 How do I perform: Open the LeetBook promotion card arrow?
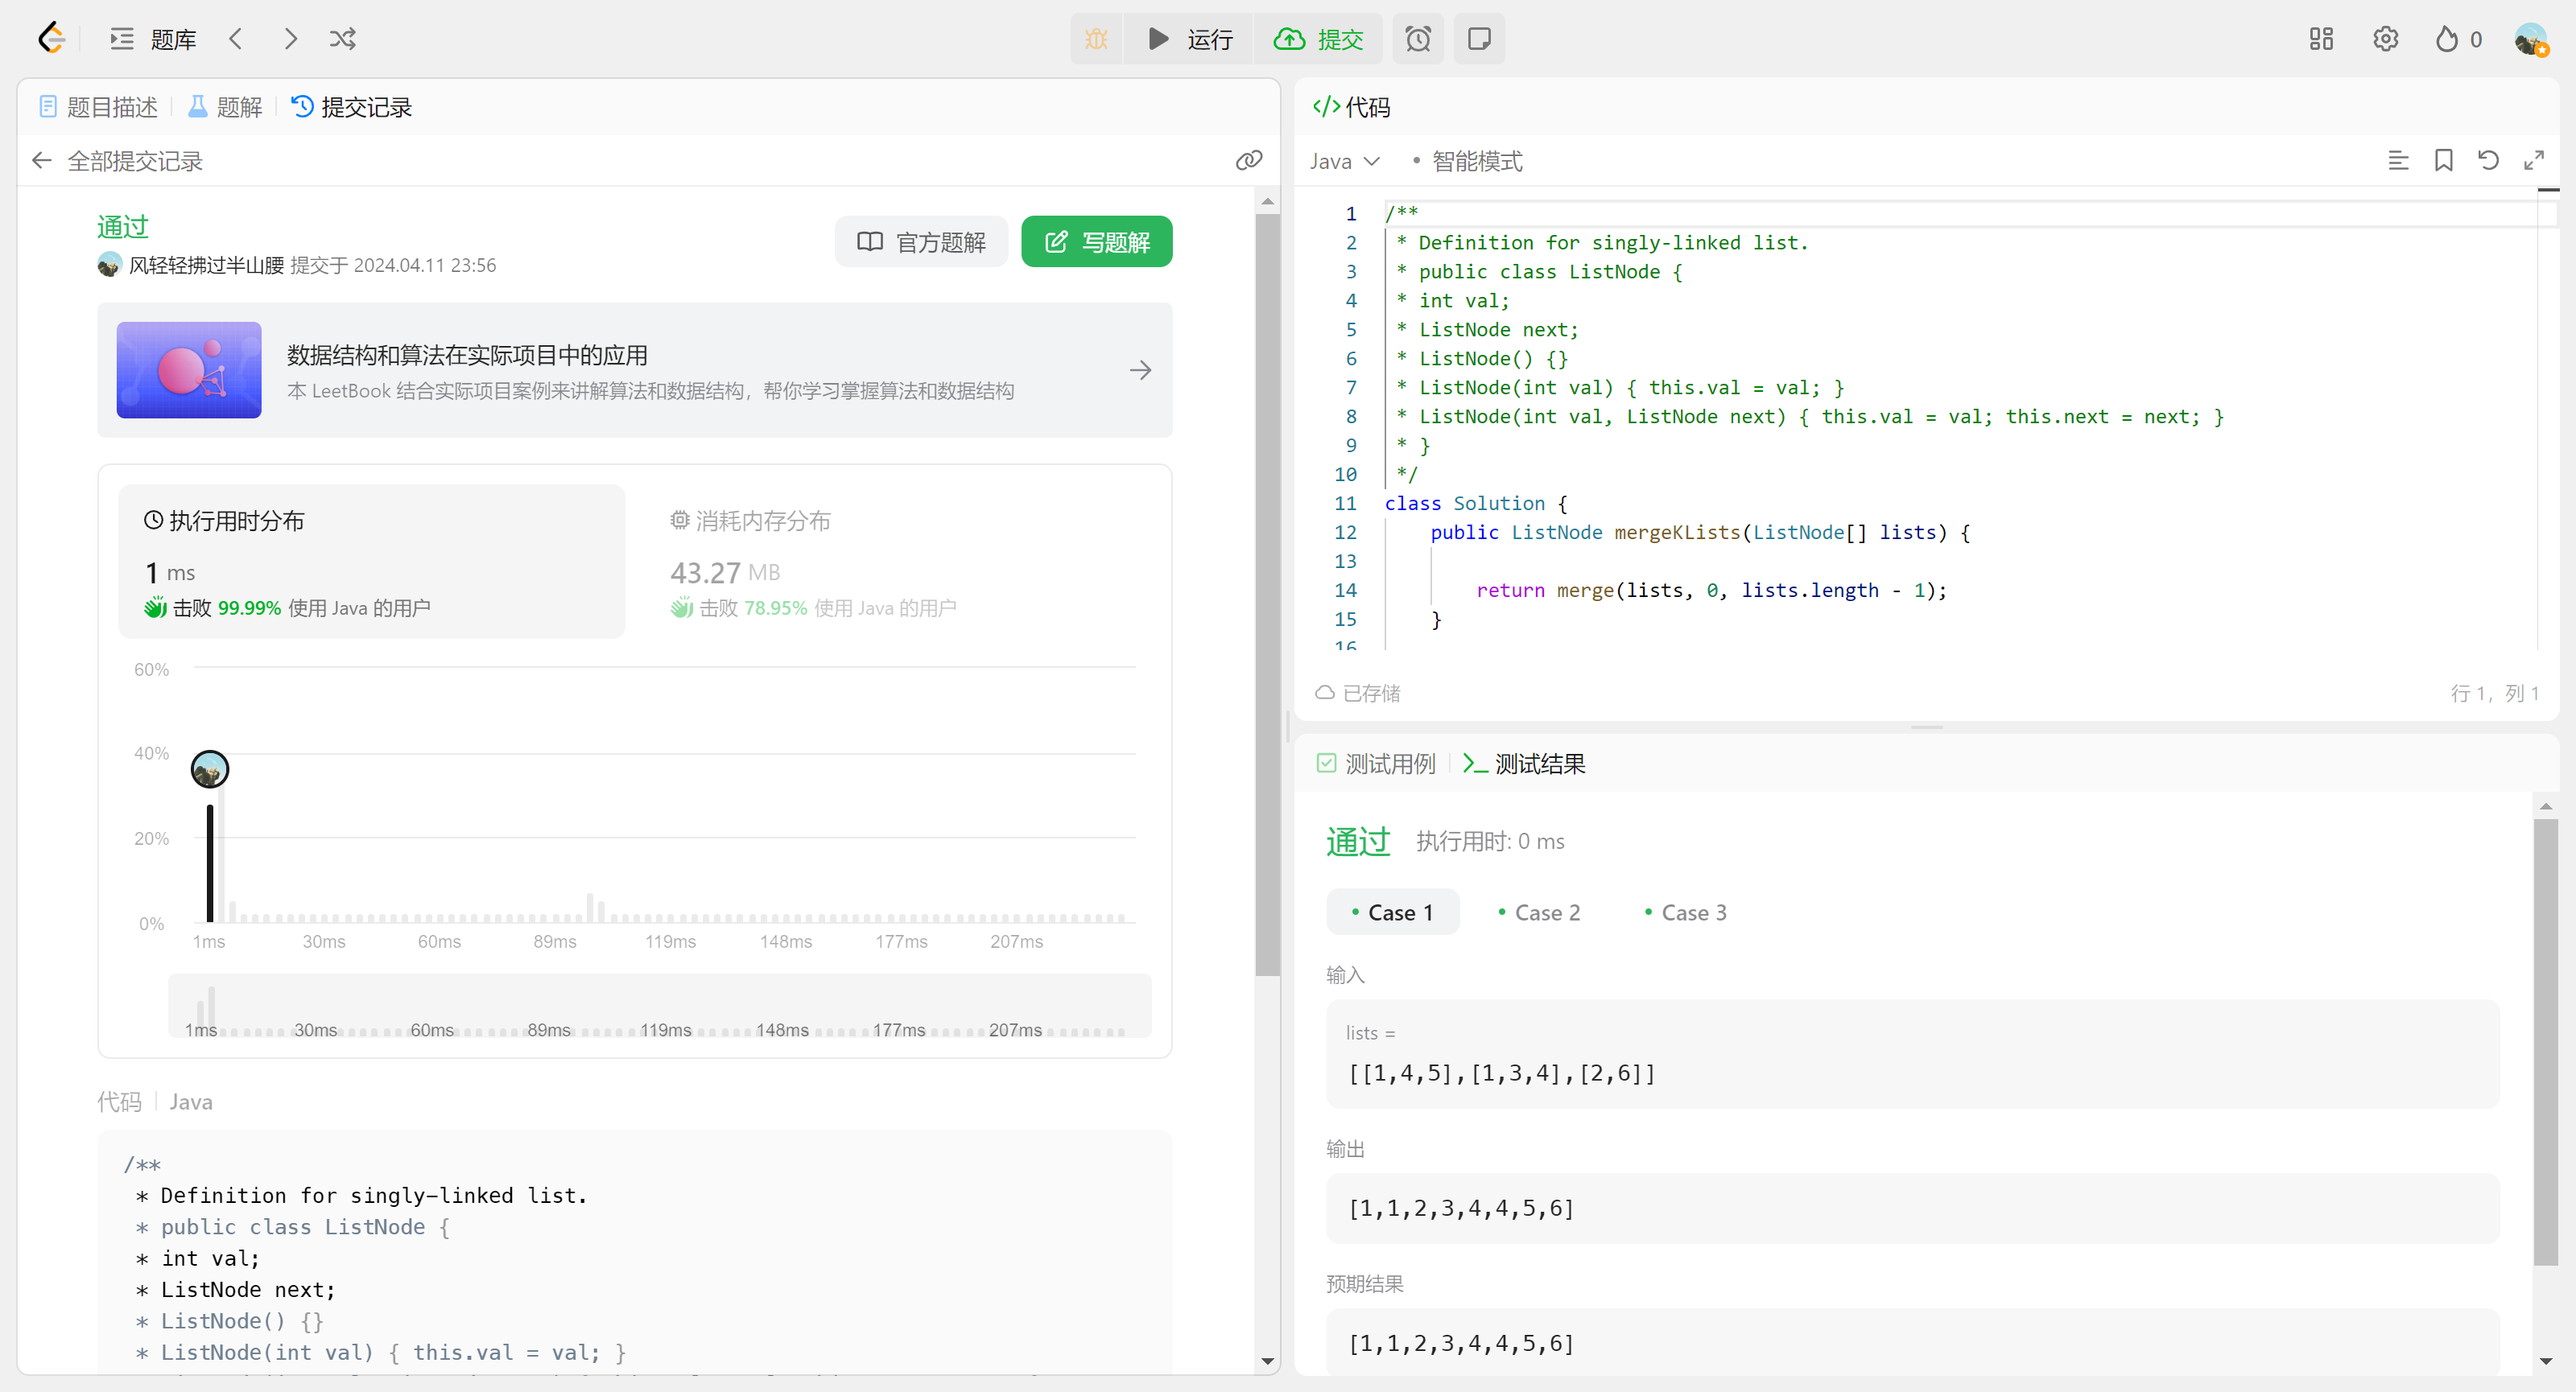(1140, 371)
